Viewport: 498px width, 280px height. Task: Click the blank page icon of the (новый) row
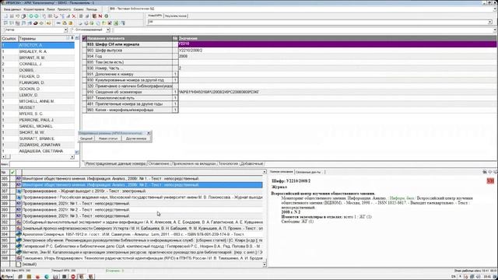pos(19,264)
